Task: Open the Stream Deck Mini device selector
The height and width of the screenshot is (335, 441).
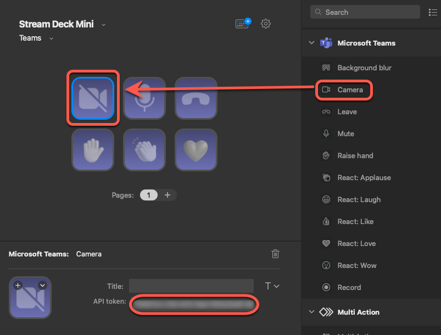Action: [103, 24]
